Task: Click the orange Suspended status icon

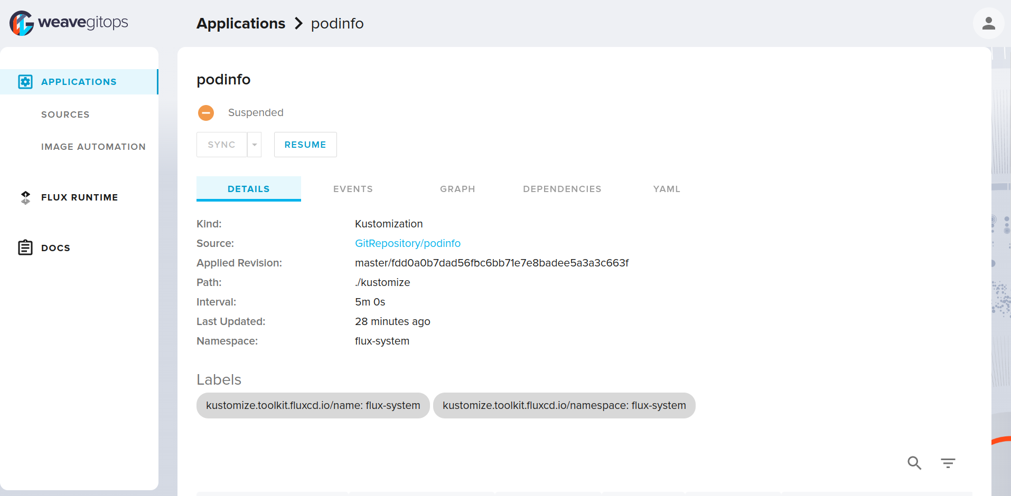Action: 206,112
